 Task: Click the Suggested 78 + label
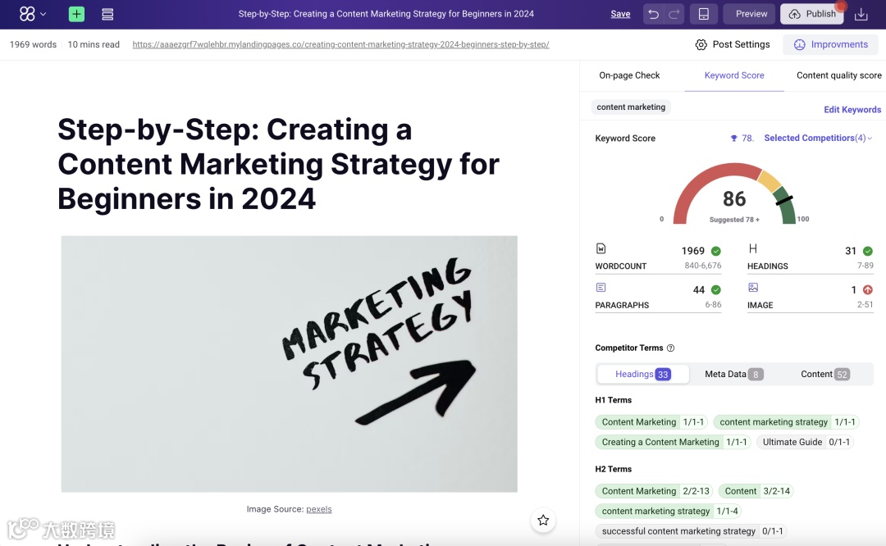(x=734, y=220)
